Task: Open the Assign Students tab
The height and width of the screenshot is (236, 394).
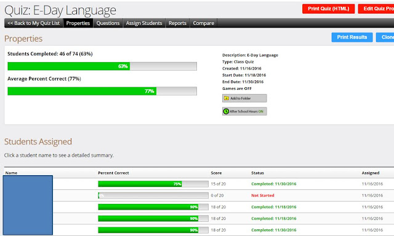Action: tap(144, 23)
